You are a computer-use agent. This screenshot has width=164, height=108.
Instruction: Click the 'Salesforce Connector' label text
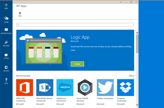coord(61,100)
